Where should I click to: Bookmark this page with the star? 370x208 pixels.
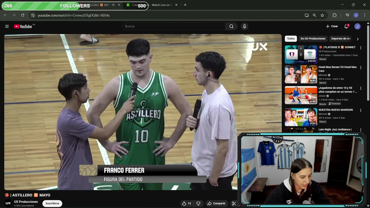click(322, 15)
